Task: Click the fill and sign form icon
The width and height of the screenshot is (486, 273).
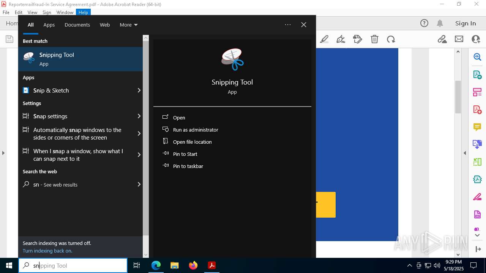Action: click(357, 39)
